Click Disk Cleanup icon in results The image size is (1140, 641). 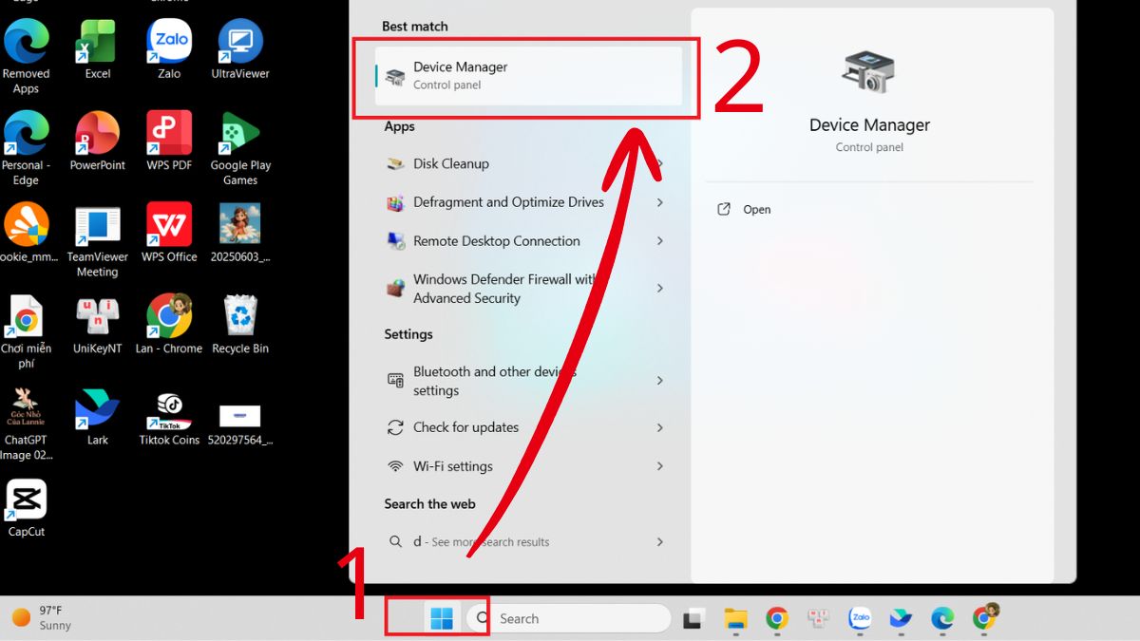[395, 163]
